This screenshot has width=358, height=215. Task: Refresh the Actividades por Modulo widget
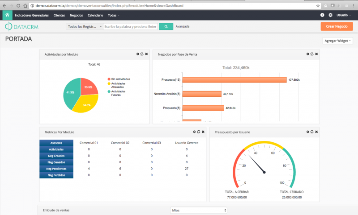point(142,54)
